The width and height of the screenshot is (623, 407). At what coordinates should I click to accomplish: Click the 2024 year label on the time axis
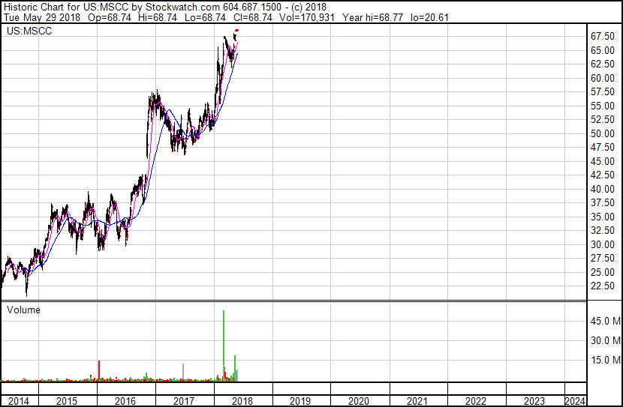tap(575, 401)
